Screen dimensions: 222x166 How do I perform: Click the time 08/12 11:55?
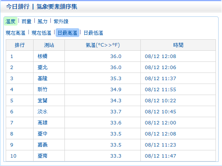161,90
